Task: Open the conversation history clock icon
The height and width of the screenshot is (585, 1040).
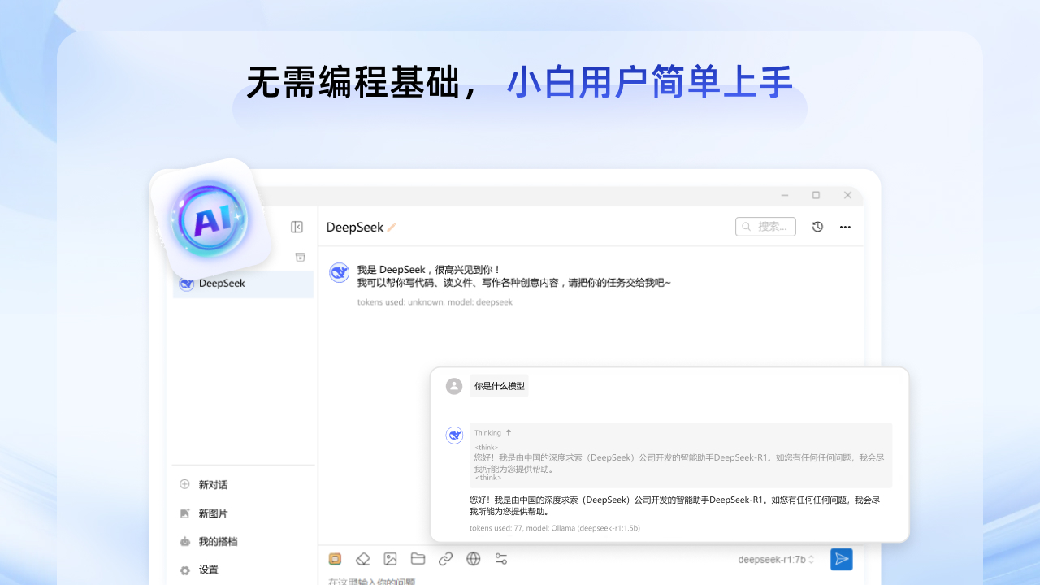Action: click(x=817, y=227)
